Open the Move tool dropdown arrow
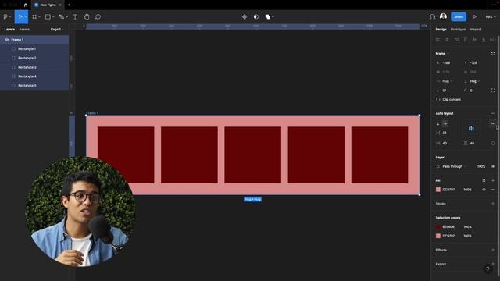This screenshot has height=281, width=500. [26, 17]
